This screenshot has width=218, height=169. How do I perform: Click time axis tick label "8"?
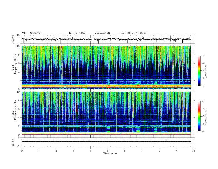pyautogui.click(x=159, y=151)
